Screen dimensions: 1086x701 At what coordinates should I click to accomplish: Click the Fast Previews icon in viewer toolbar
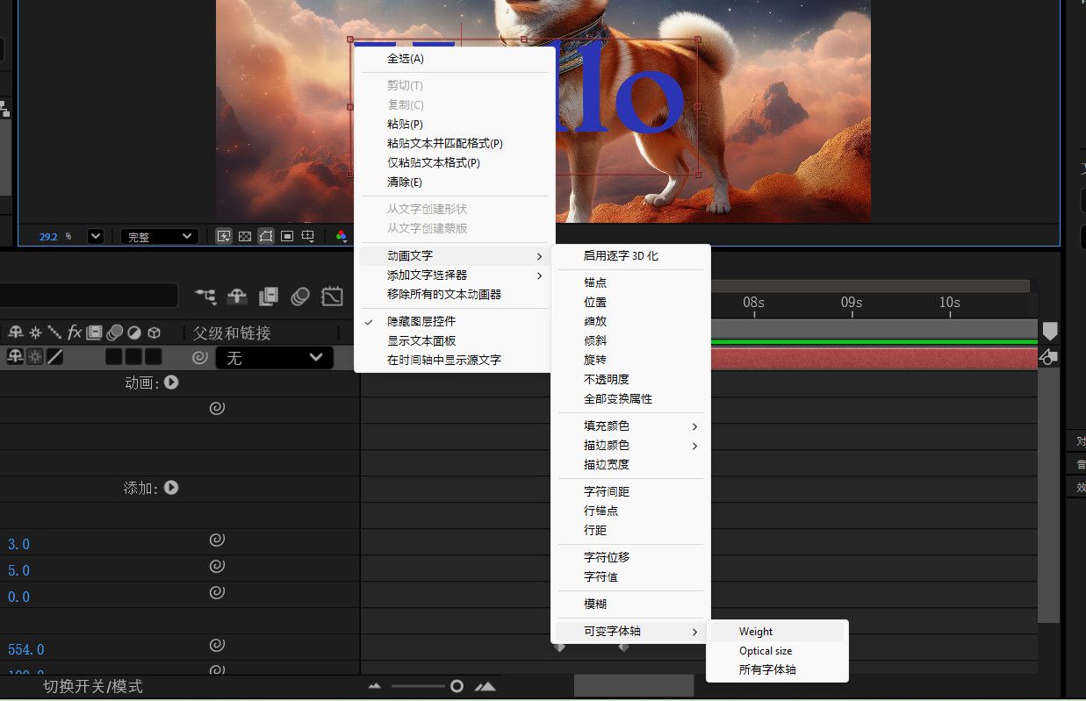click(224, 236)
